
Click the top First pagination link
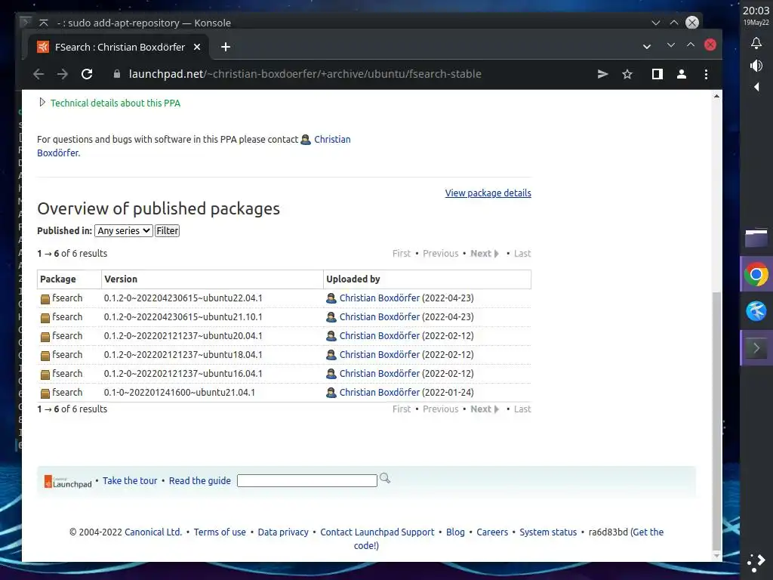[x=402, y=254]
